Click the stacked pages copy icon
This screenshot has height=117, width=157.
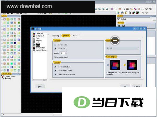[127, 9]
